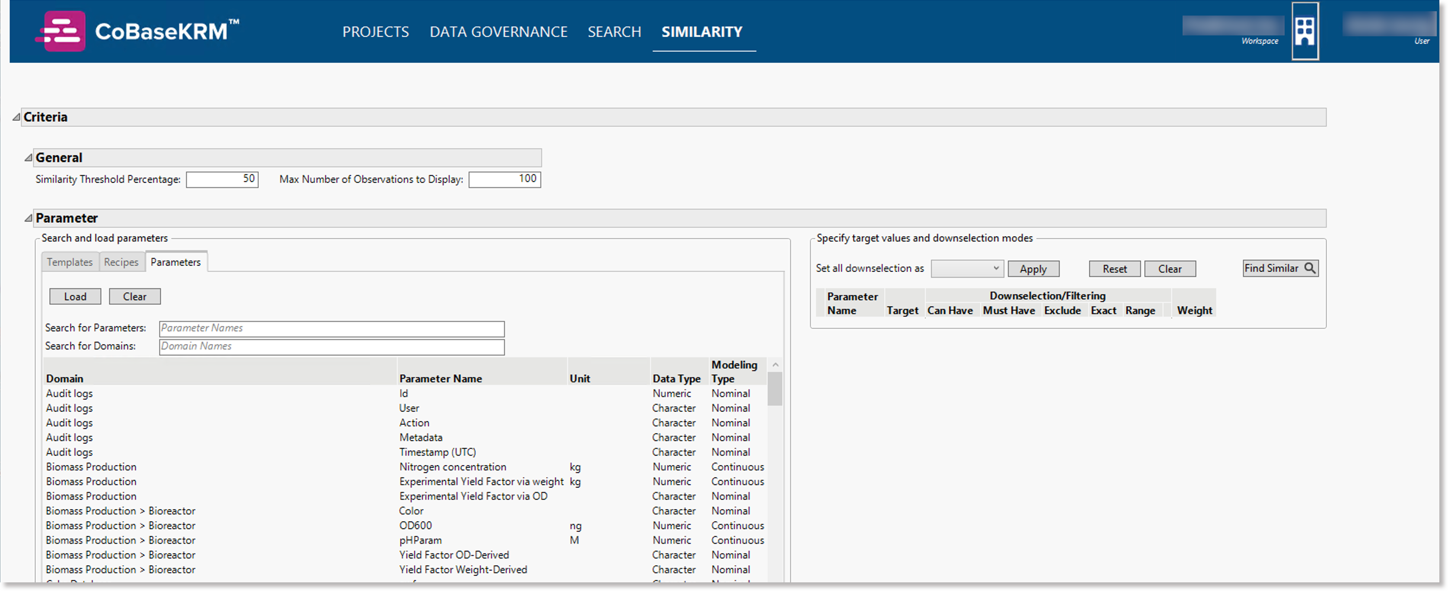Collapse the Parameter section
This screenshot has height=591, width=1448.
click(x=28, y=219)
